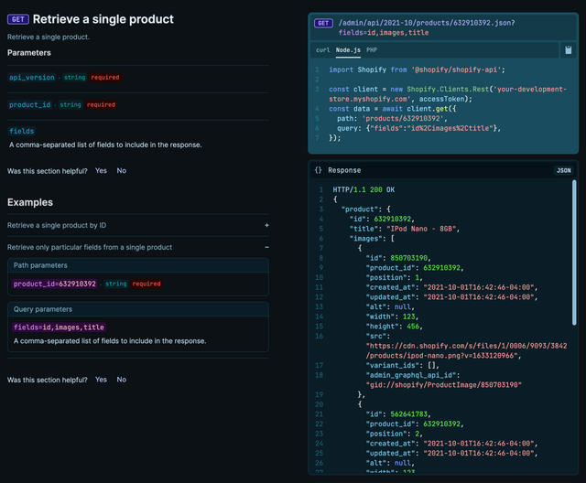Answer No under the Parameters section feedback

(122, 171)
